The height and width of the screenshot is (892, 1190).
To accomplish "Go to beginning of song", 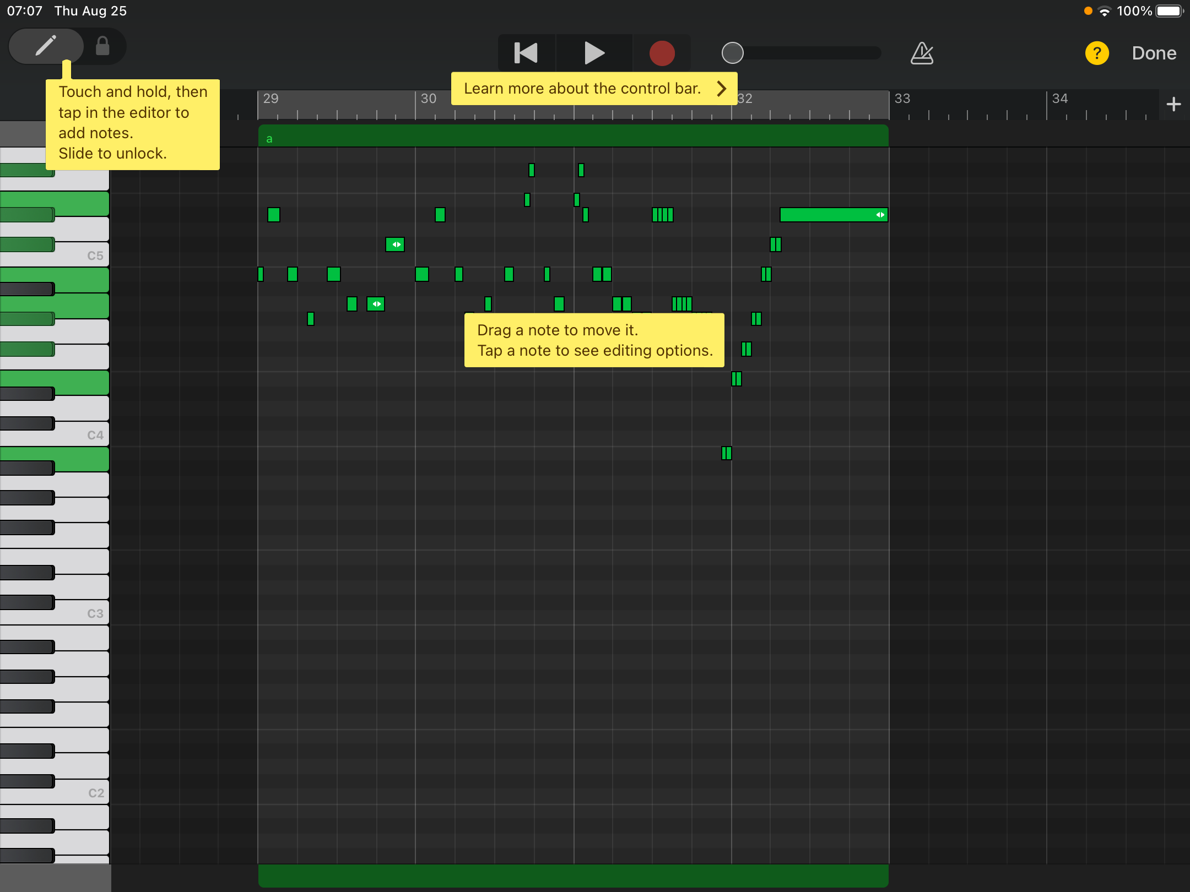I will point(526,53).
